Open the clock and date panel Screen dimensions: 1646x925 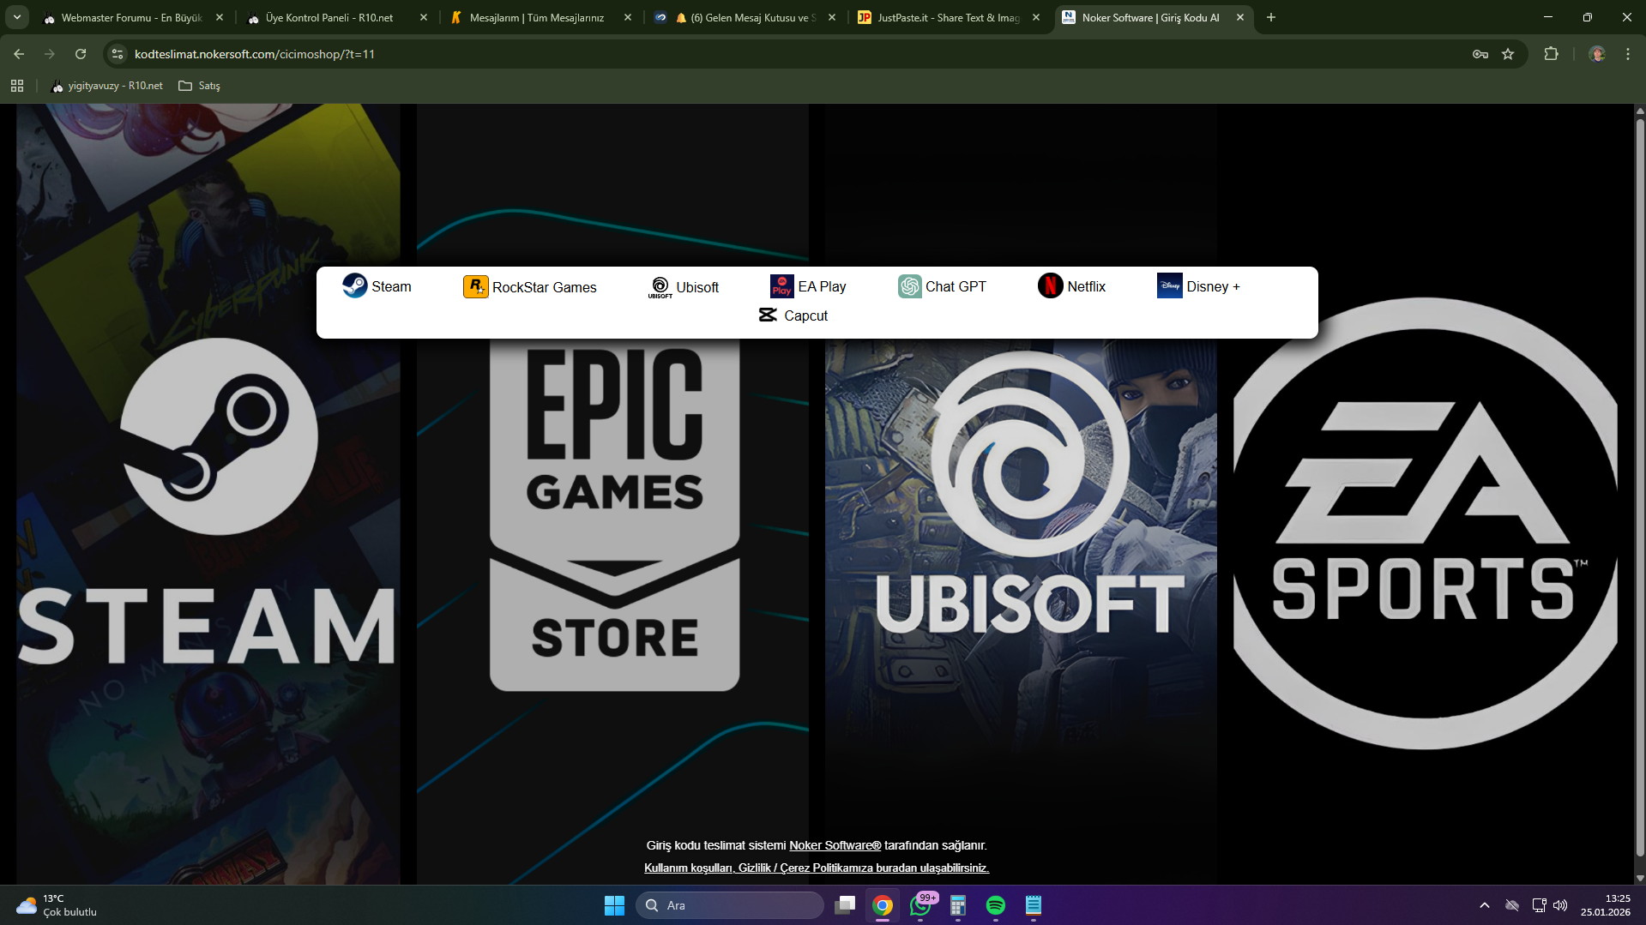[x=1605, y=905]
